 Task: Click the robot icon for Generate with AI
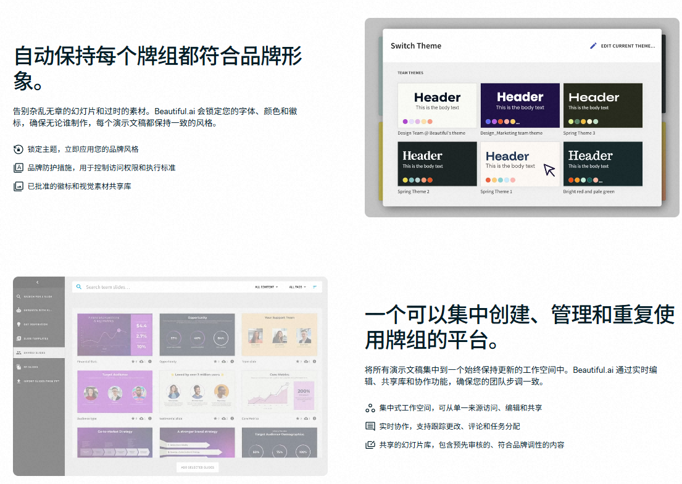pyautogui.click(x=19, y=310)
